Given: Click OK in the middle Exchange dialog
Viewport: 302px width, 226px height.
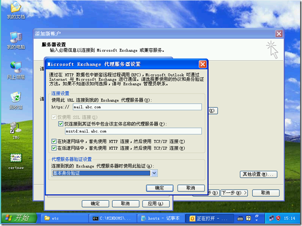Looking at the screenshot, I should [96, 204].
